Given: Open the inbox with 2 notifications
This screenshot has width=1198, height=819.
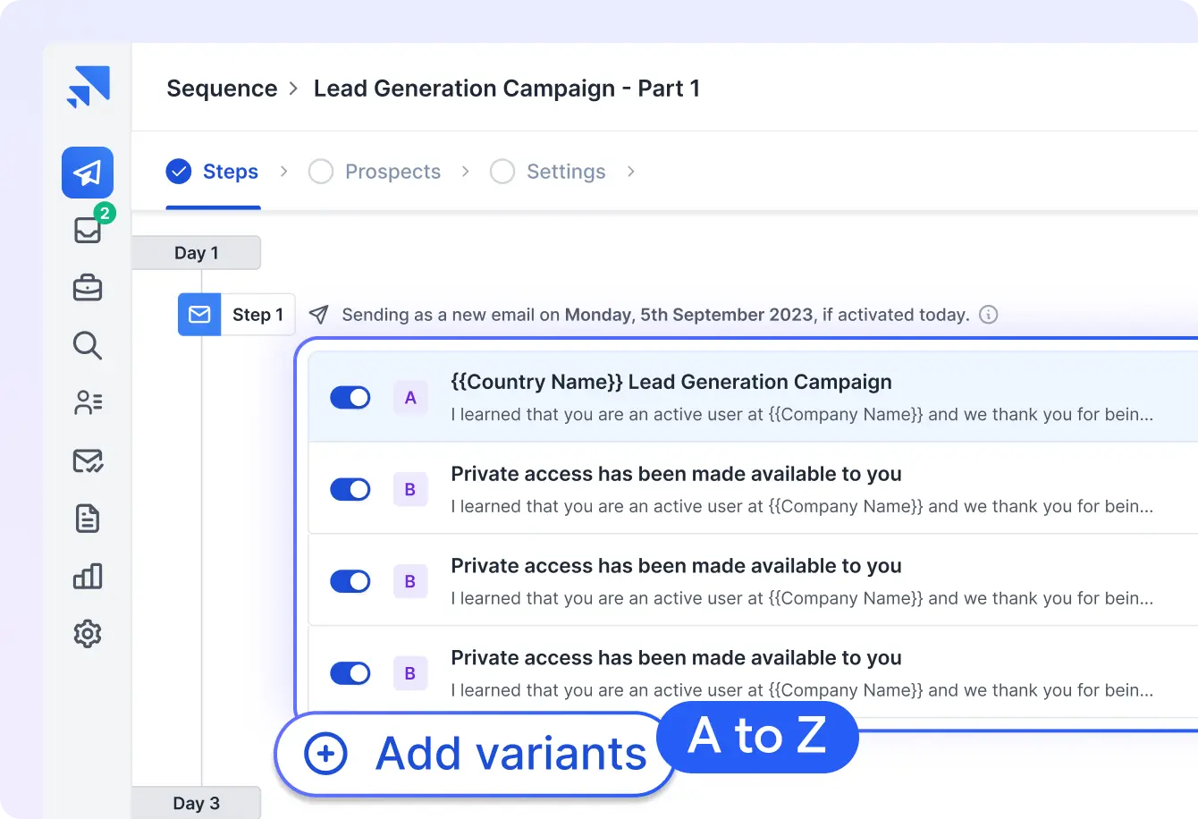Looking at the screenshot, I should pyautogui.click(x=88, y=231).
